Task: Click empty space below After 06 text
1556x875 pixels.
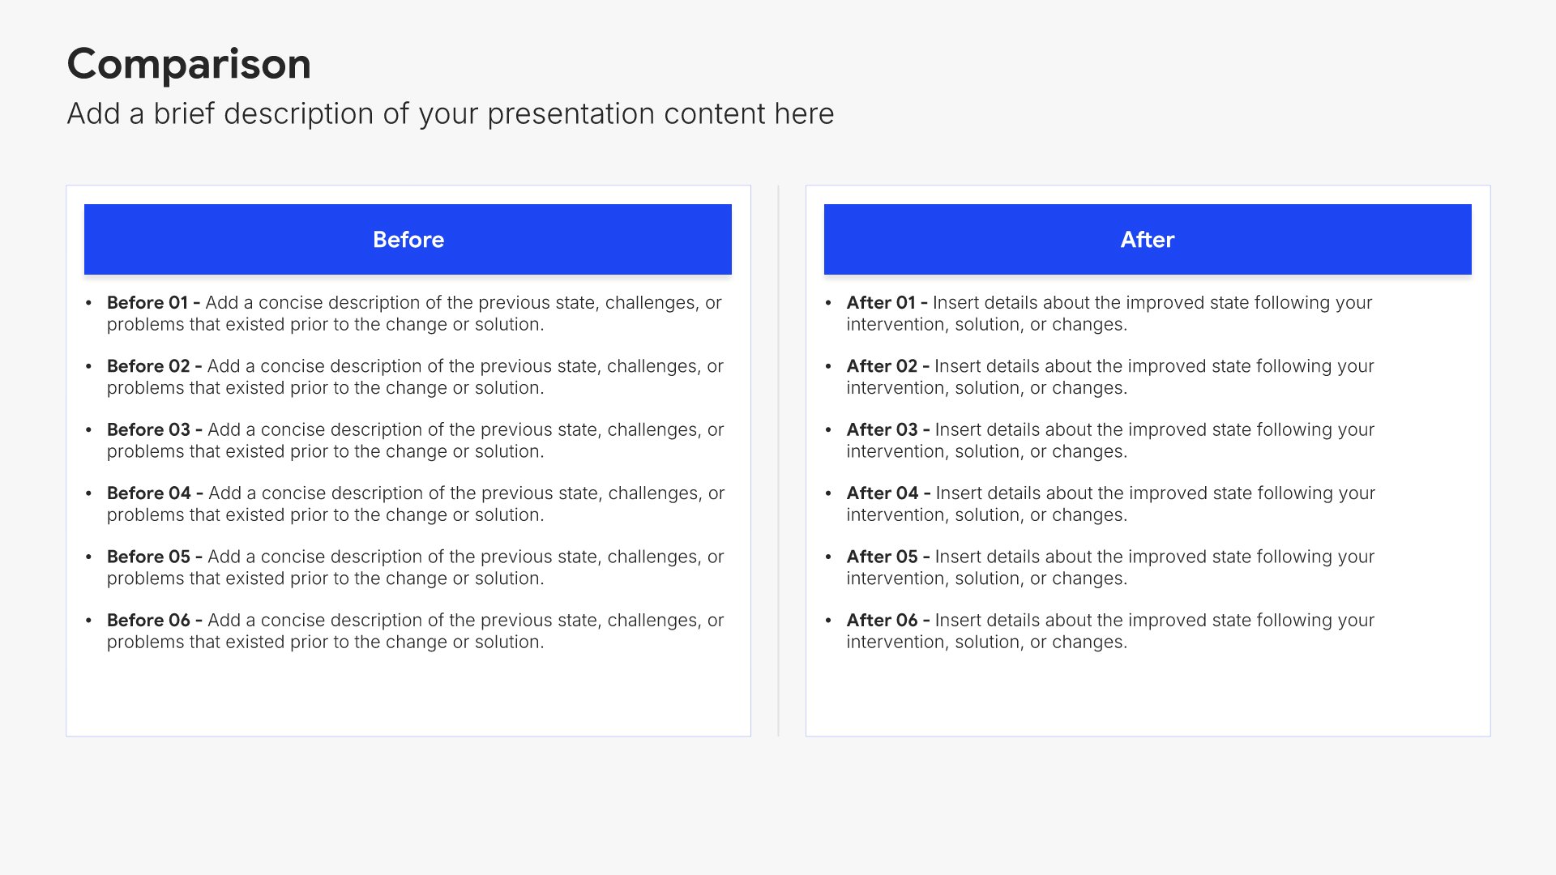Action: tap(1147, 694)
